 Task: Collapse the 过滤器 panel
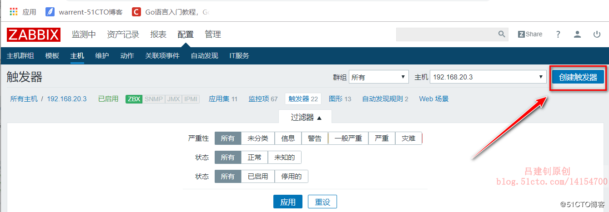tap(306, 117)
